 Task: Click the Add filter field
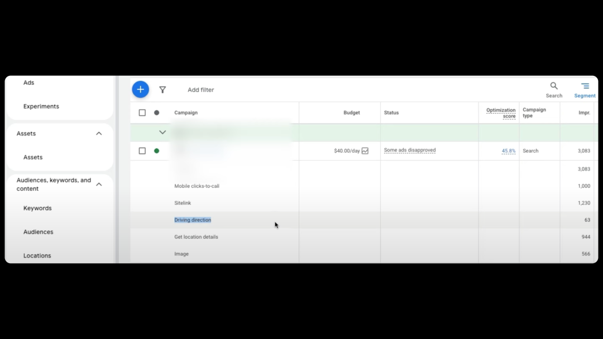(201, 90)
